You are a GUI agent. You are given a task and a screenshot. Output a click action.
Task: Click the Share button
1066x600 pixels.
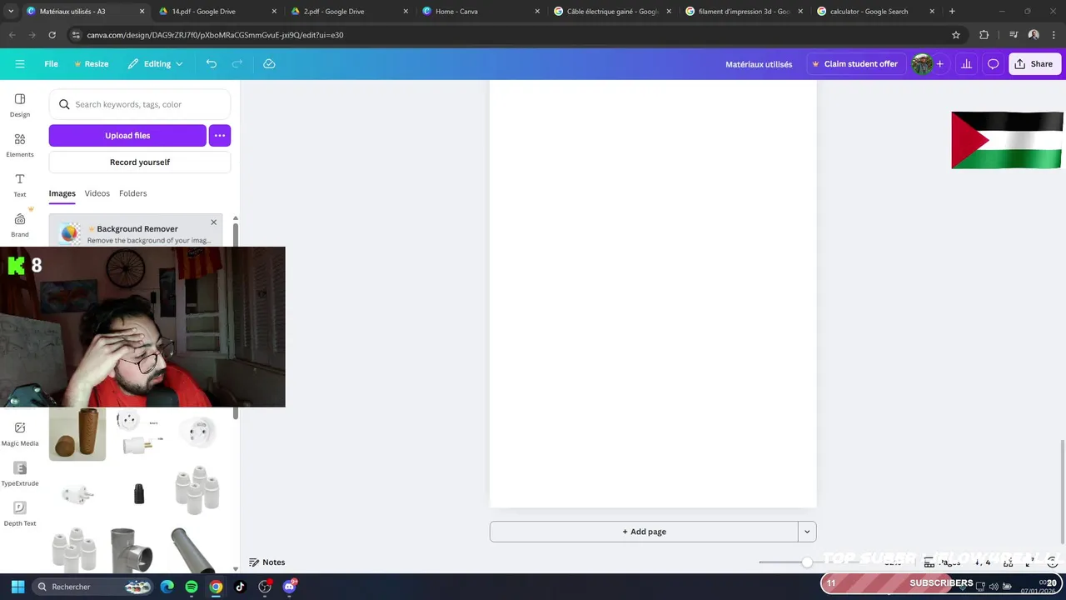coord(1034,64)
